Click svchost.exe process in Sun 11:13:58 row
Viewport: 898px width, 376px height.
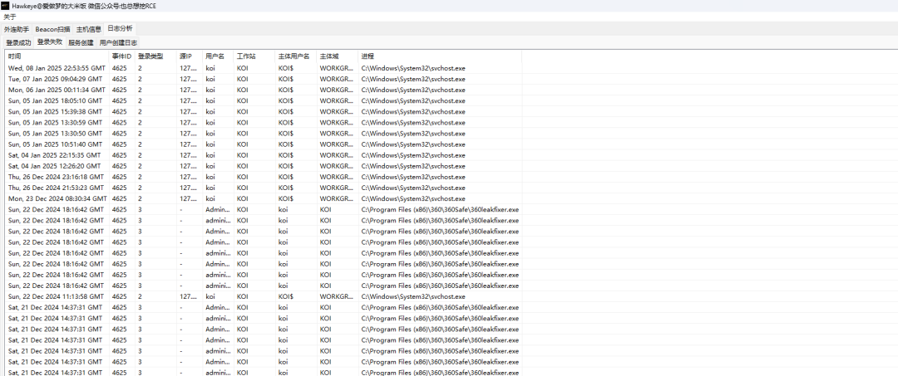413,296
